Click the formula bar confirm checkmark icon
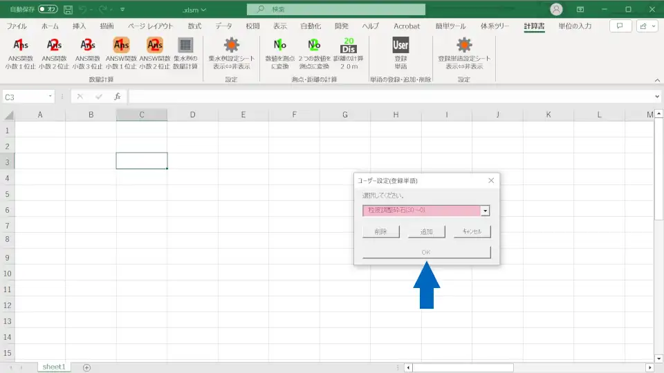Viewport: 664px width, 373px height. tap(99, 97)
